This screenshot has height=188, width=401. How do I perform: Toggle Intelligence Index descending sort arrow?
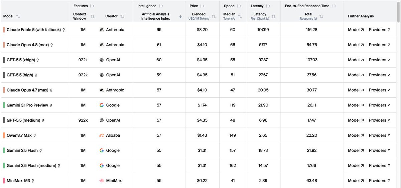tap(180, 16)
